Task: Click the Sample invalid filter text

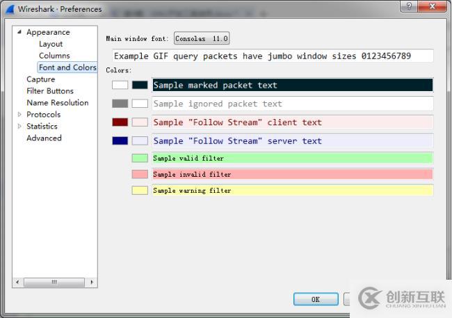Action: point(293,174)
